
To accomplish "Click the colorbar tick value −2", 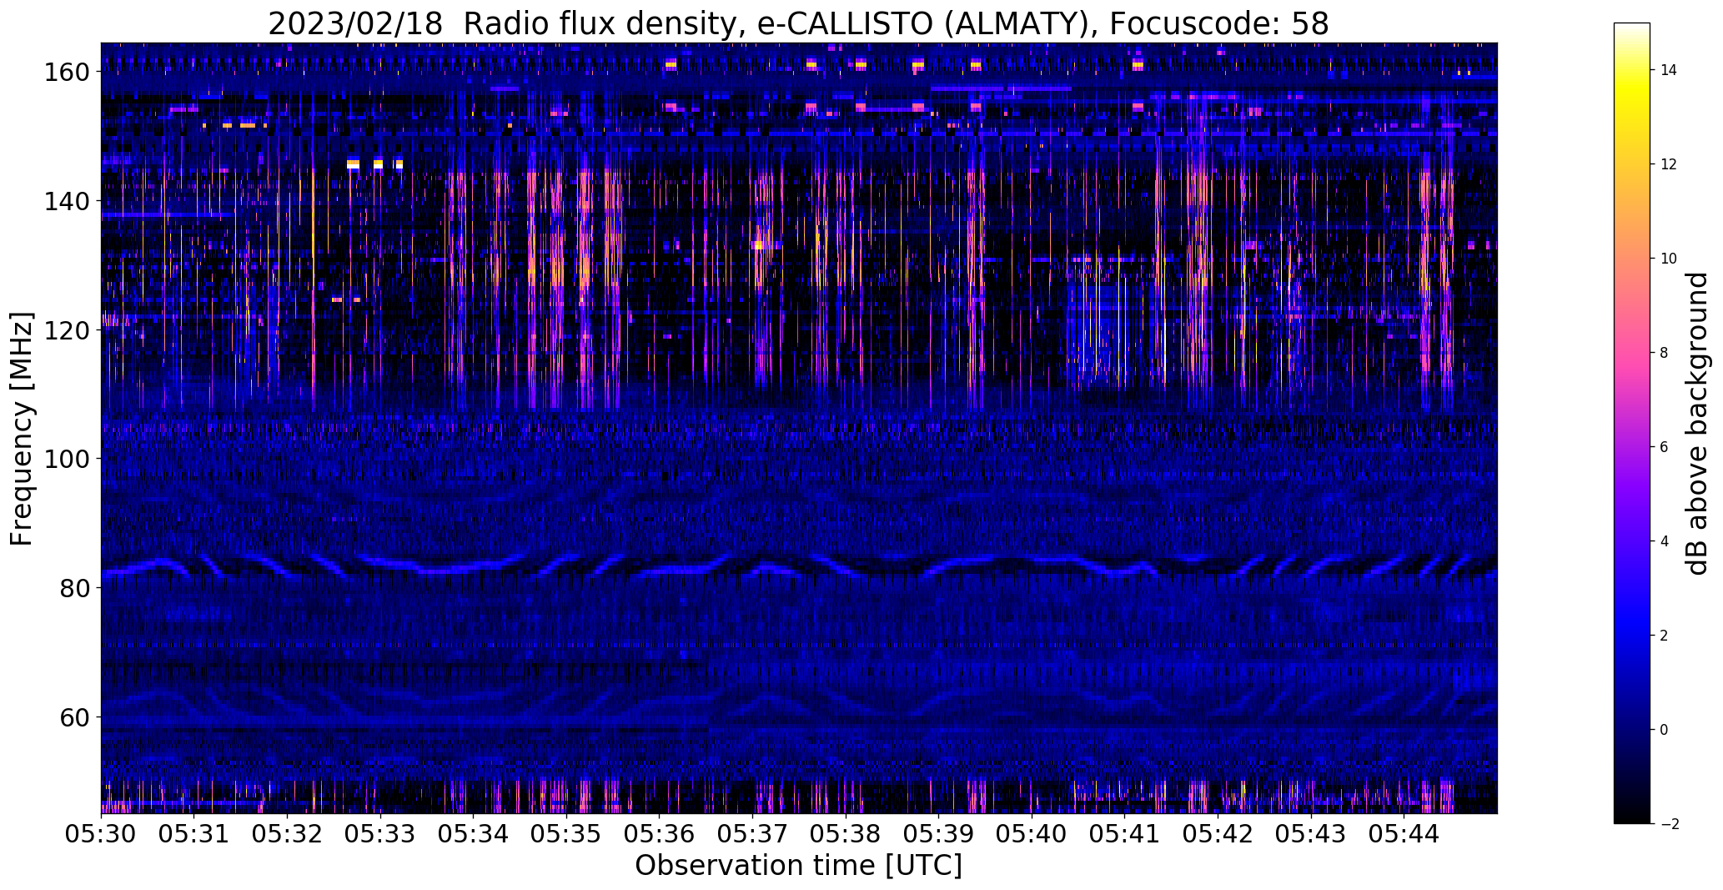I will pyautogui.click(x=1668, y=824).
